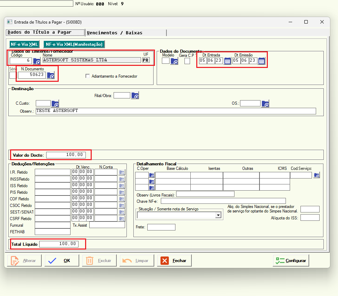Click the Tx.Assist input field
The image size is (338, 296).
click(x=107, y=225)
